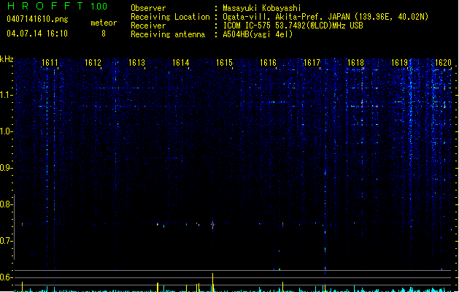Click the HROFFT 1.0.0 title text
This screenshot has height=292, width=459.
58,6
